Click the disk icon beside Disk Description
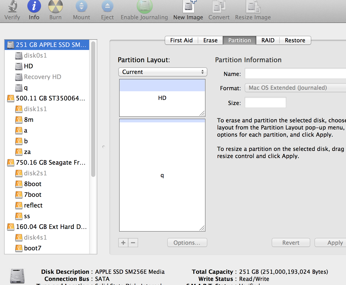Viewport: 346px width, 285px height. coord(17,276)
